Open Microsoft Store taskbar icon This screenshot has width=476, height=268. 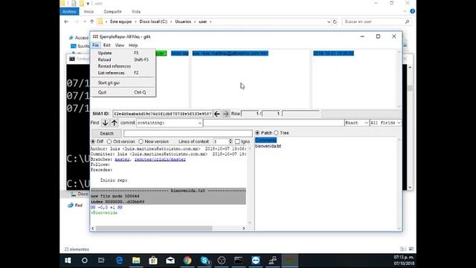pos(153,261)
